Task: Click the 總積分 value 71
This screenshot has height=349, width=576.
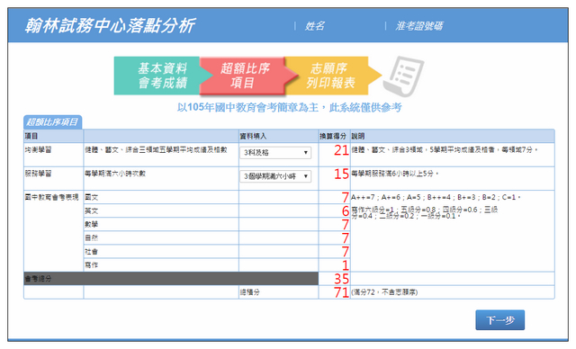Action: (341, 292)
